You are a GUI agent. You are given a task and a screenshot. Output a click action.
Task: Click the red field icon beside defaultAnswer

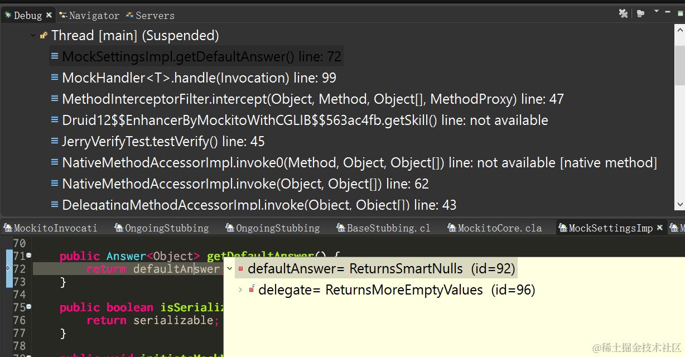coord(240,269)
